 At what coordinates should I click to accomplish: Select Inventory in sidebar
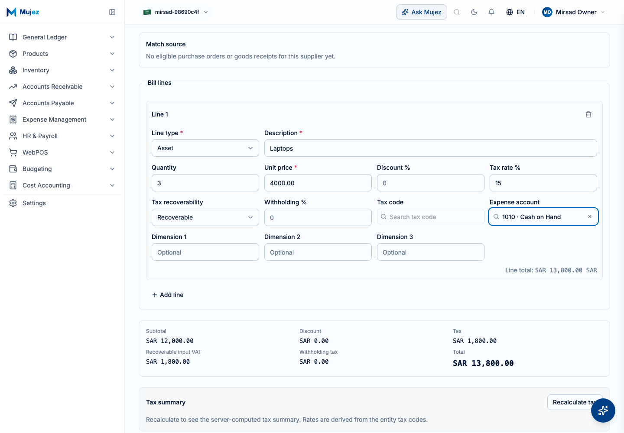pyautogui.click(x=62, y=70)
